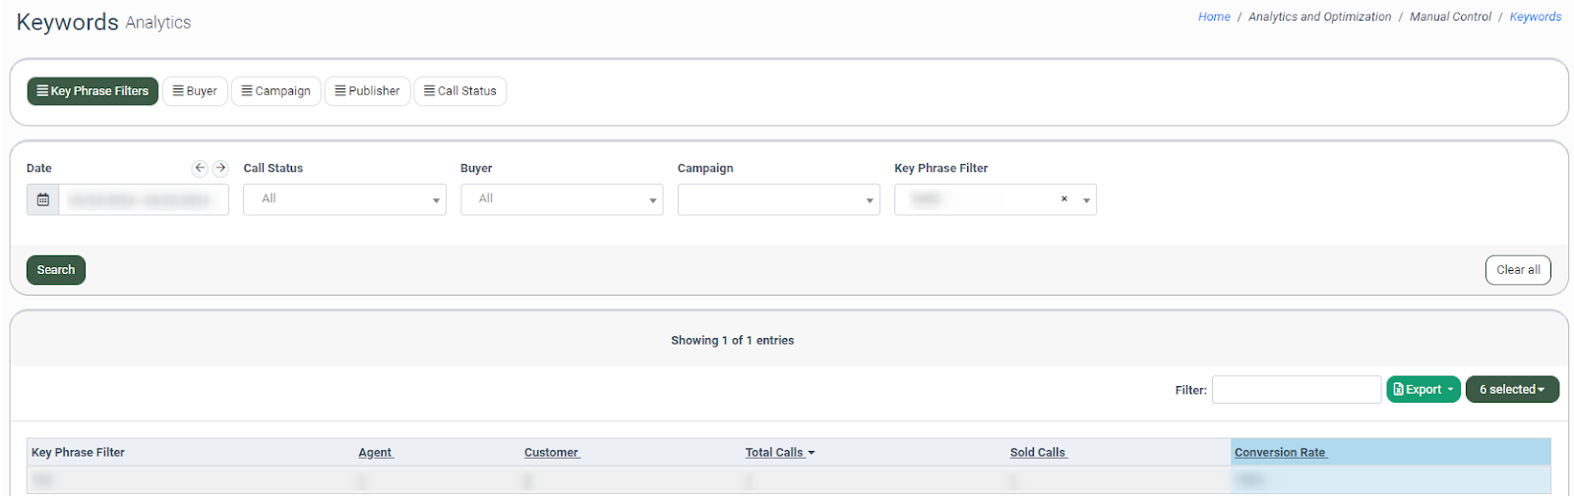Switch to the Publisher tab
The image size is (1574, 496).
[367, 91]
